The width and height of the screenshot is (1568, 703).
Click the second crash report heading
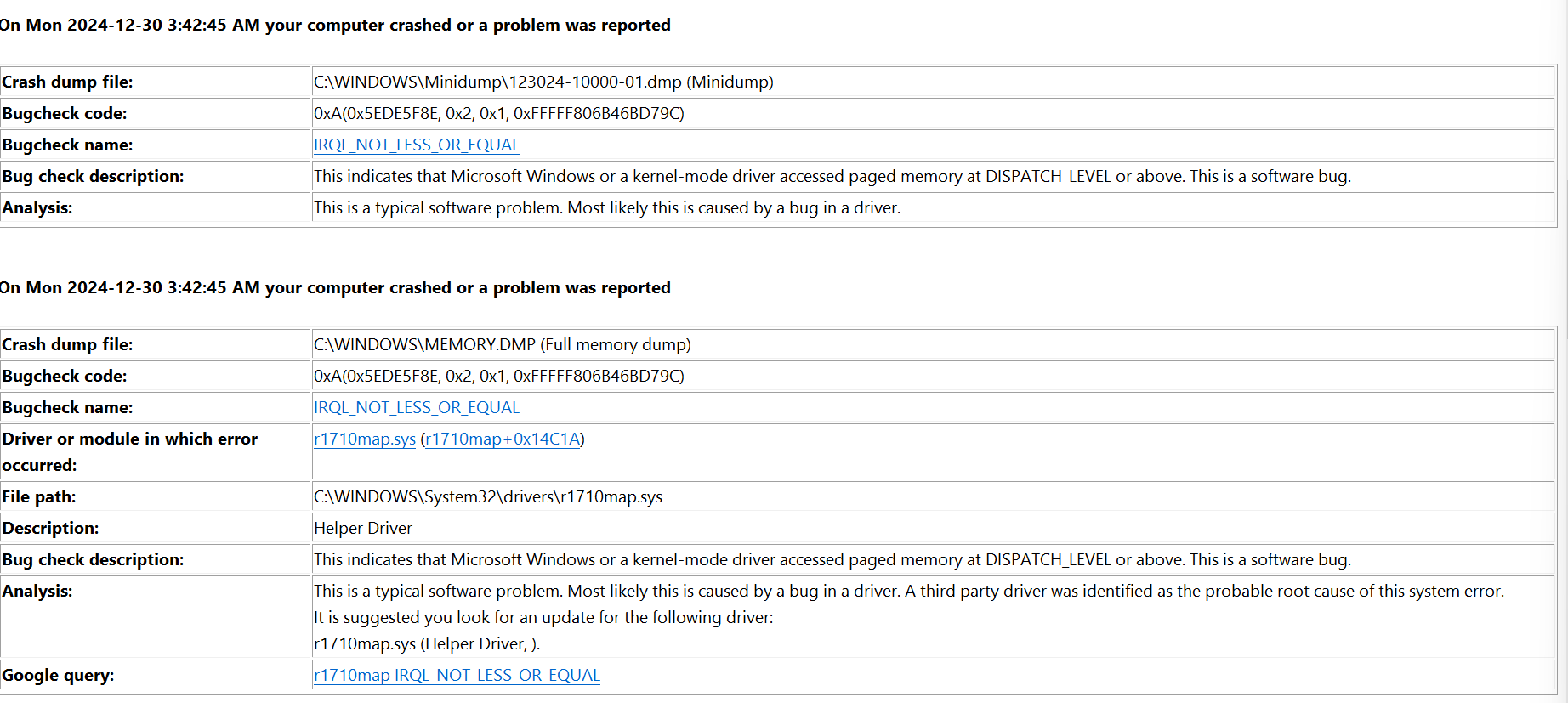pos(335,287)
